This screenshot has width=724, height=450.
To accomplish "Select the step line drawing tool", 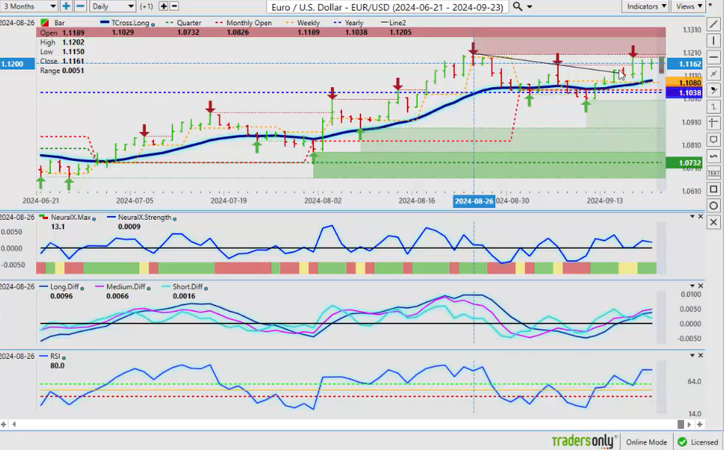I will click(713, 107).
